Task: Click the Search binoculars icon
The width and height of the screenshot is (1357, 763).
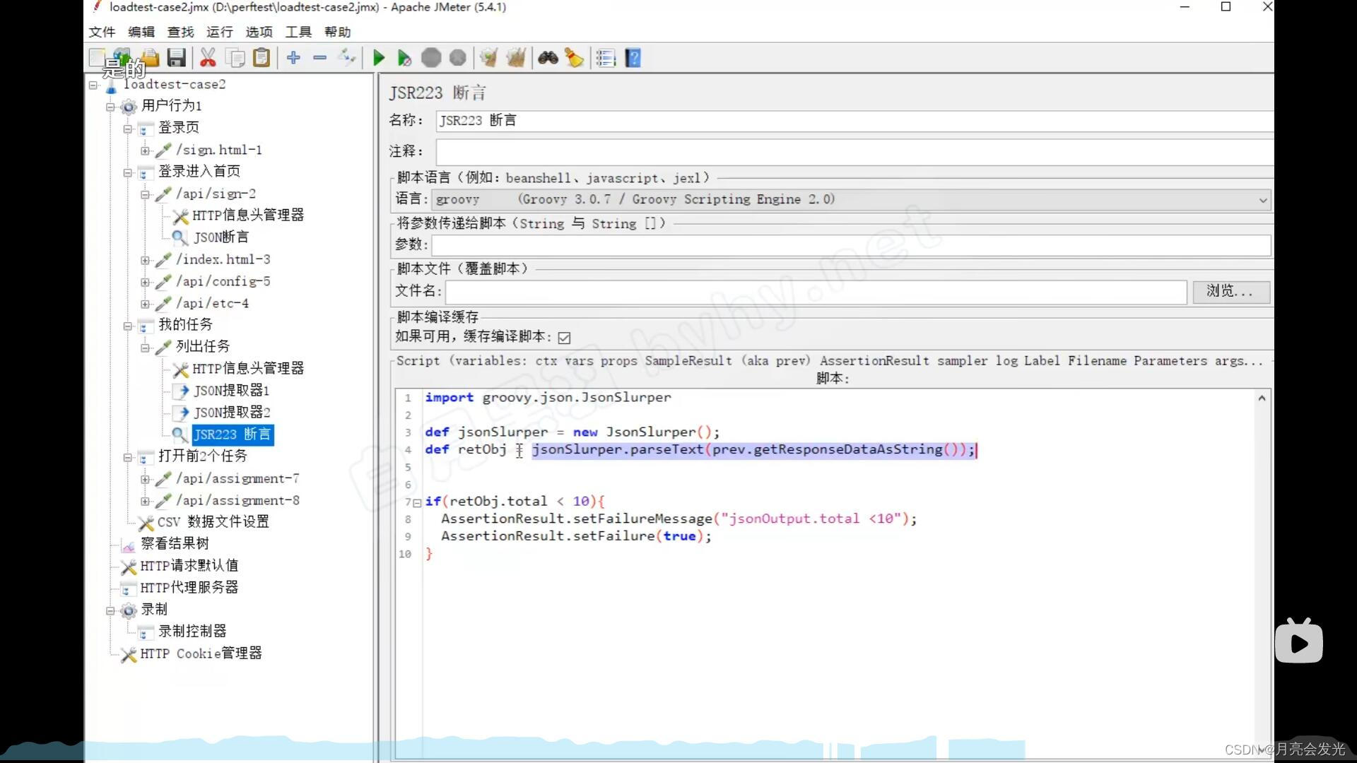Action: click(x=548, y=58)
